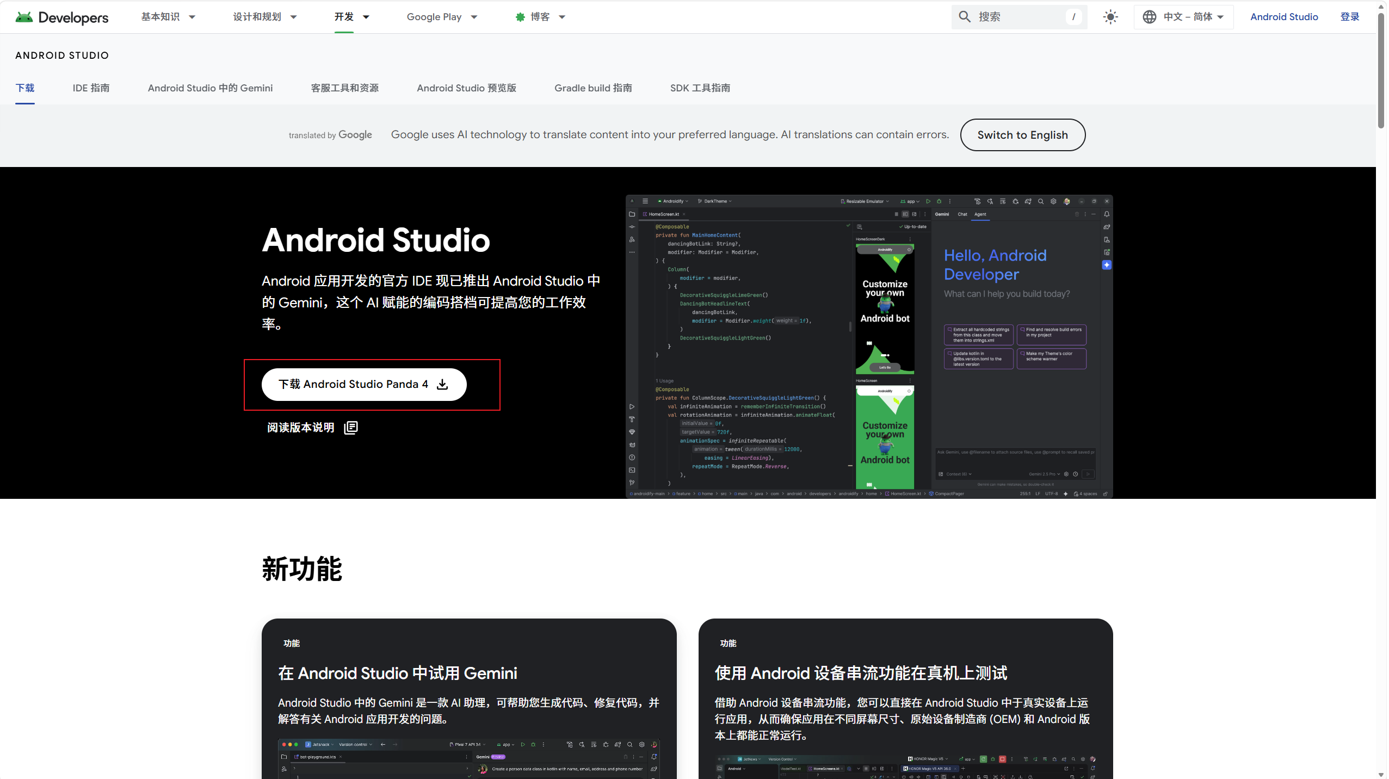This screenshot has height=779, width=1389.
Task: Click the Gemini card's IDE preview image
Action: (x=469, y=759)
